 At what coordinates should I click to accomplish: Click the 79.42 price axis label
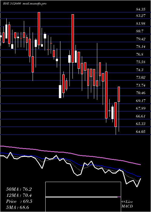click(141, 39)
